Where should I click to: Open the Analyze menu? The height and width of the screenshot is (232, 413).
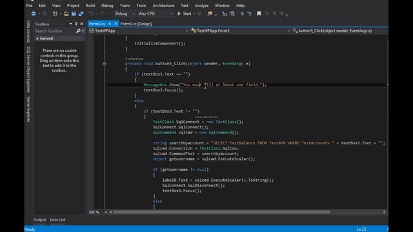tap(201, 6)
